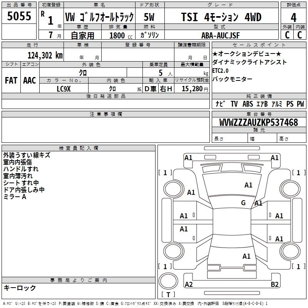Image resolution: width=308 pixels, height=308 pixels.
Task: Click the 車台番号 header
Action: (259, 114)
